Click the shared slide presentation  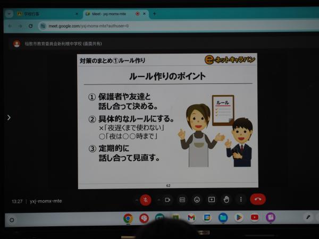pos(168,121)
